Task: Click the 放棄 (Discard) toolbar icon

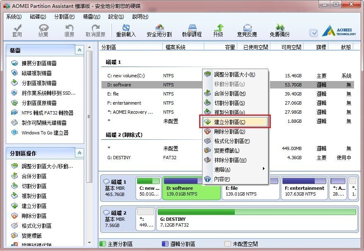Action: [43, 28]
